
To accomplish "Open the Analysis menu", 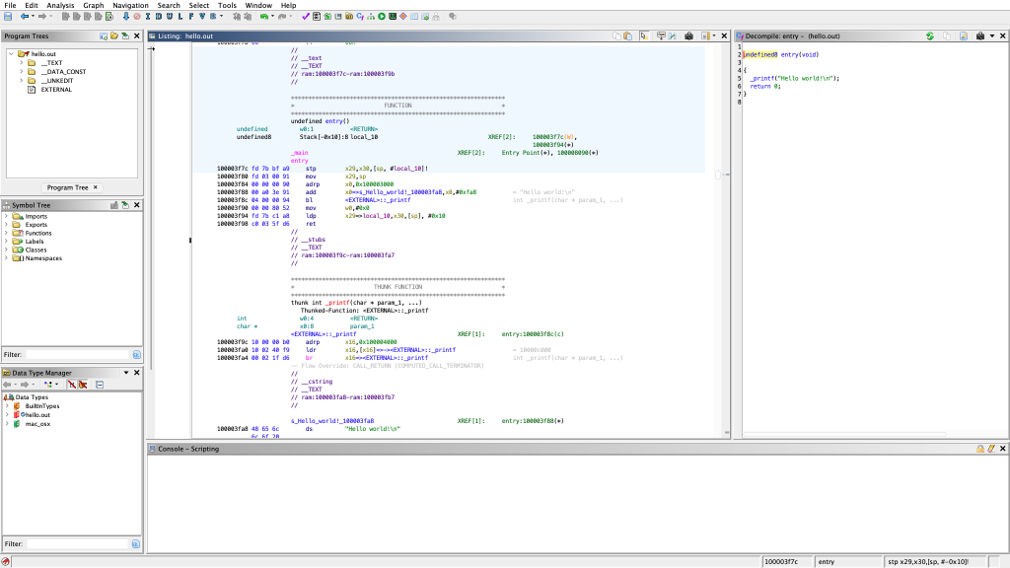I will click(x=60, y=5).
